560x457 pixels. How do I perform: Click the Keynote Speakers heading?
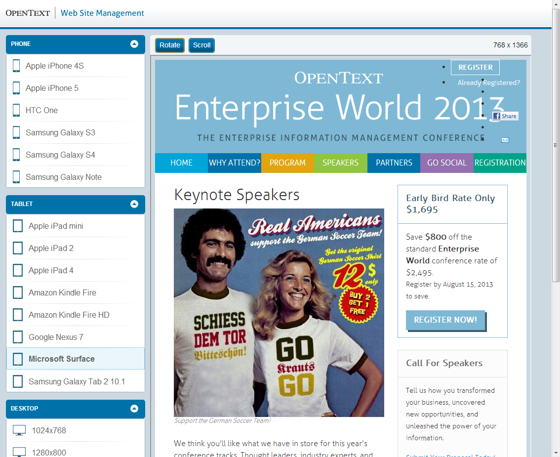[x=237, y=195]
